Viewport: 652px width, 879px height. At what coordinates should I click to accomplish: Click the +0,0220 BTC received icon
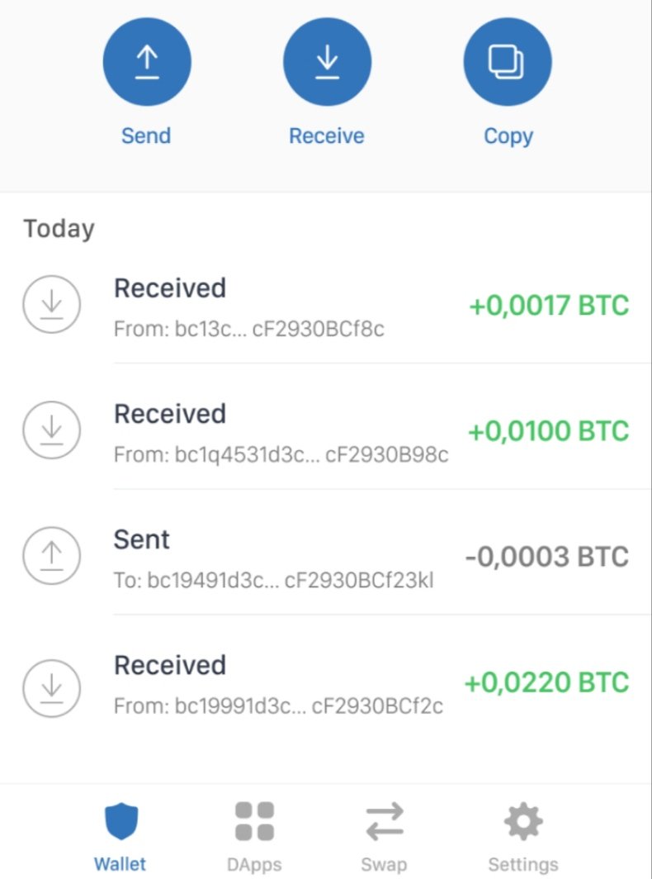pos(51,682)
